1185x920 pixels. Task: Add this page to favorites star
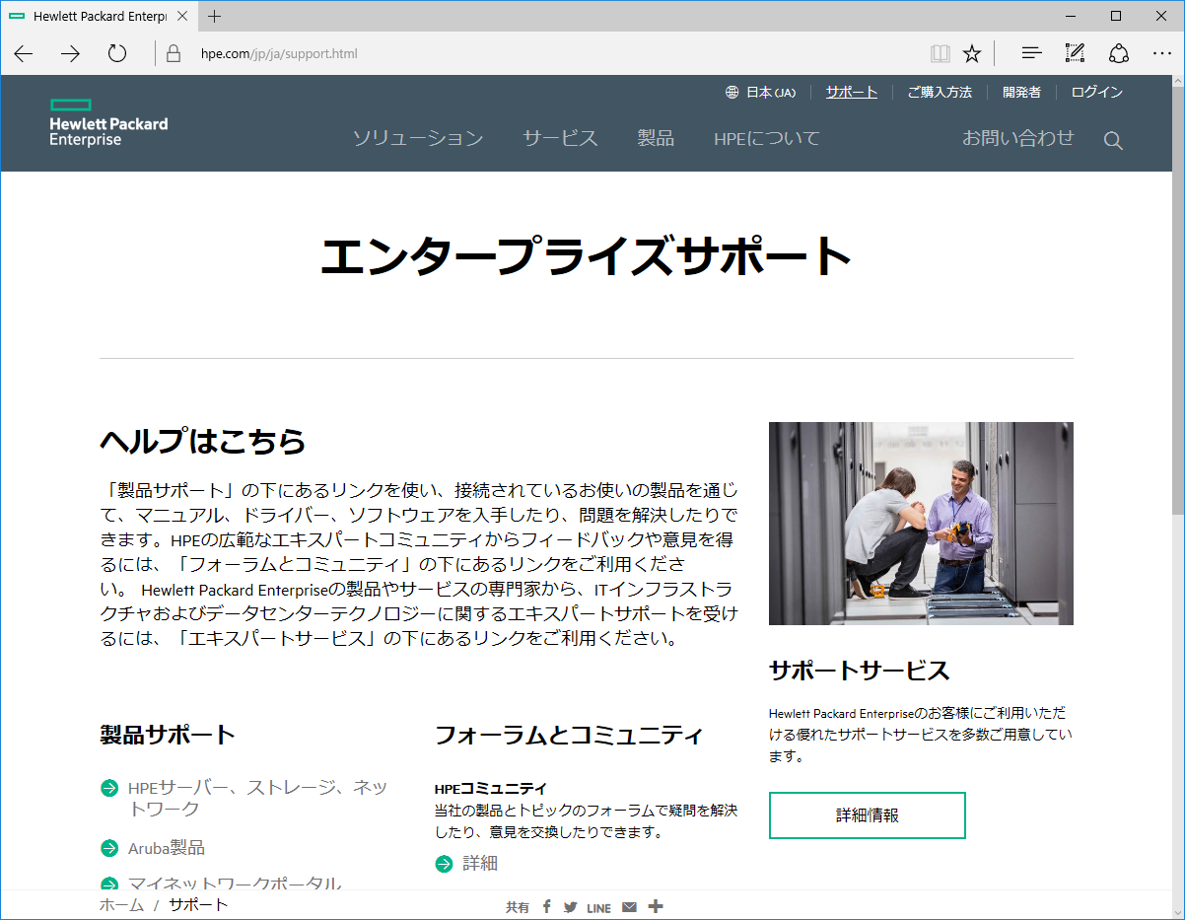point(972,53)
